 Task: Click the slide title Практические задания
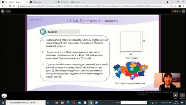pyautogui.click(x=92, y=21)
